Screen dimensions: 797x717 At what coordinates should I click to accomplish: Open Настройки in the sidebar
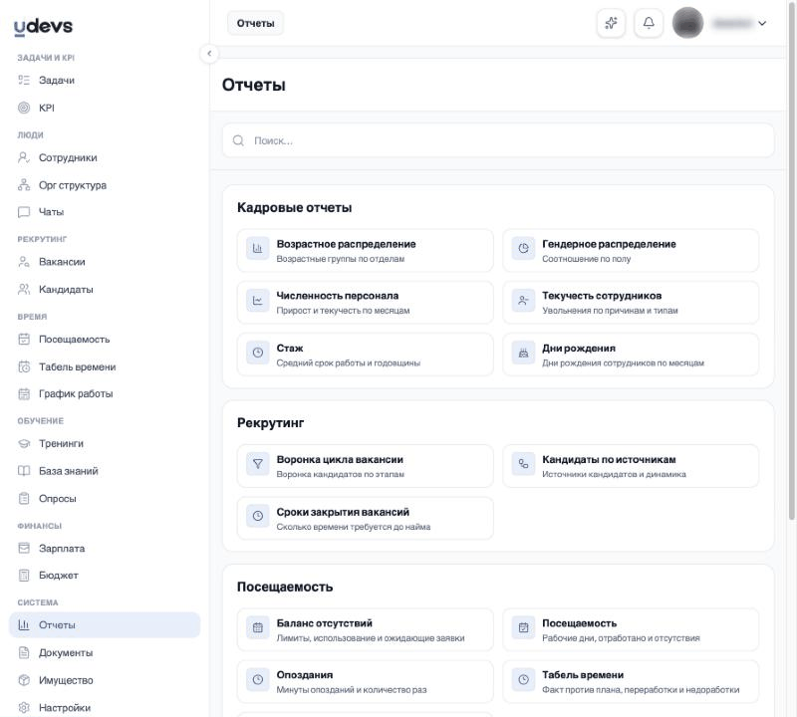pyautogui.click(x=105, y=708)
